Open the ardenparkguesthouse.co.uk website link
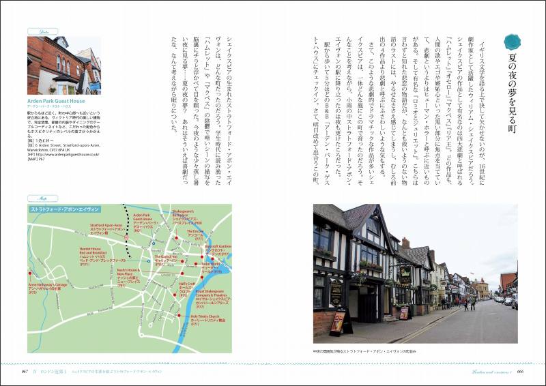 click(69, 154)
